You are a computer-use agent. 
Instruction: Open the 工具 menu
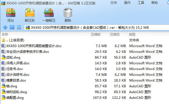click(141, 2)
